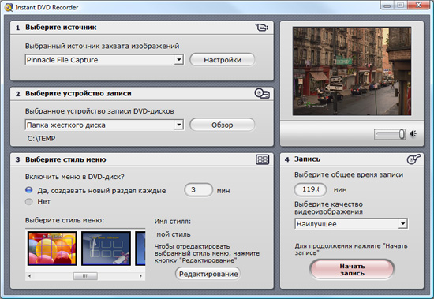Click the menu style grid icon
The height and width of the screenshot is (299, 434).
262,159
